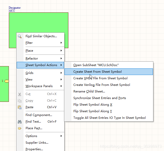164x151 pixels.
Task: Select Find Text menu entry
Action: pos(40,122)
